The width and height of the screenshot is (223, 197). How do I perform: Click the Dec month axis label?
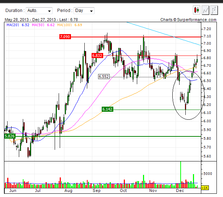180,190
